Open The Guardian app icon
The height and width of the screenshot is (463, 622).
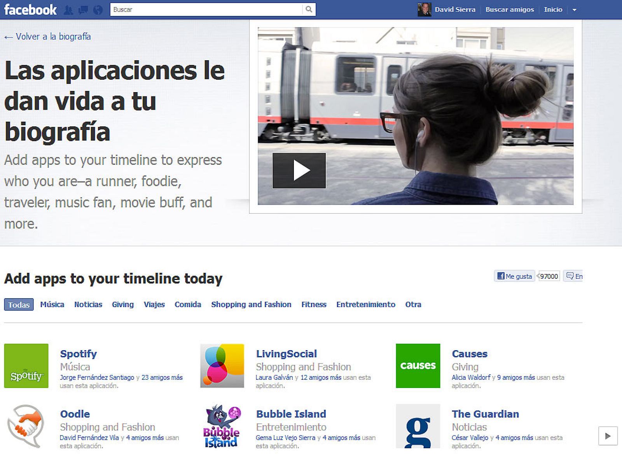(418, 426)
